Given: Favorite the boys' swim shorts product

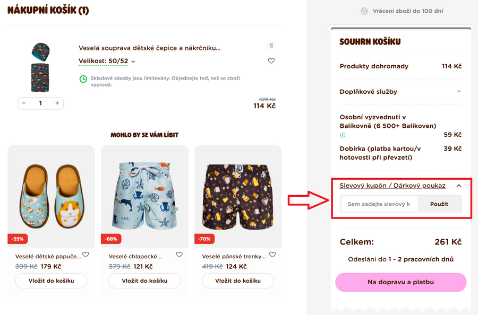Looking at the screenshot, I should (179, 255).
